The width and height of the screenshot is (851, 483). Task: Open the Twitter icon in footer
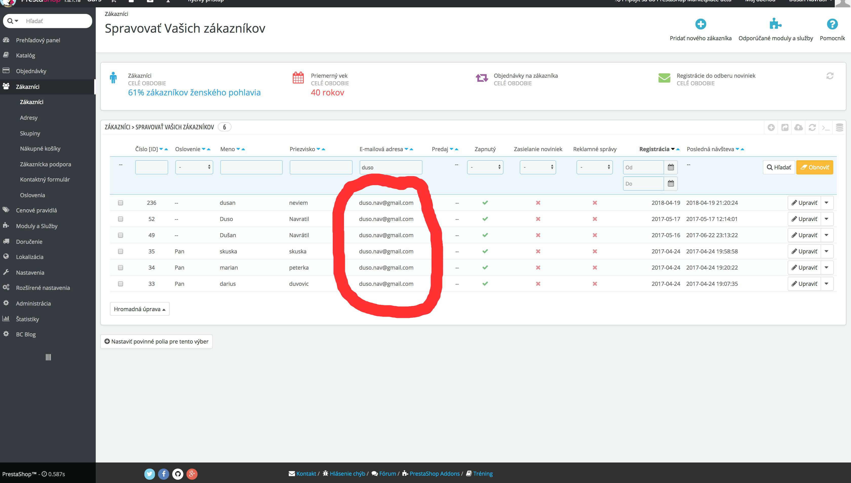[x=149, y=474]
